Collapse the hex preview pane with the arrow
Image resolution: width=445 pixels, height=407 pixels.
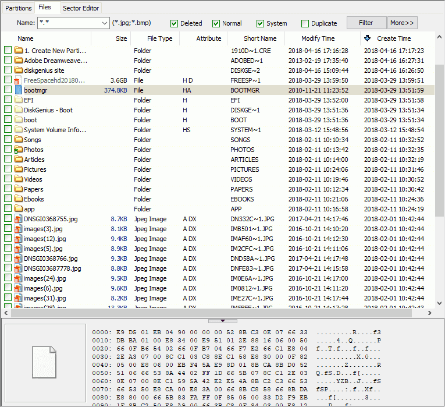[x=222, y=321]
